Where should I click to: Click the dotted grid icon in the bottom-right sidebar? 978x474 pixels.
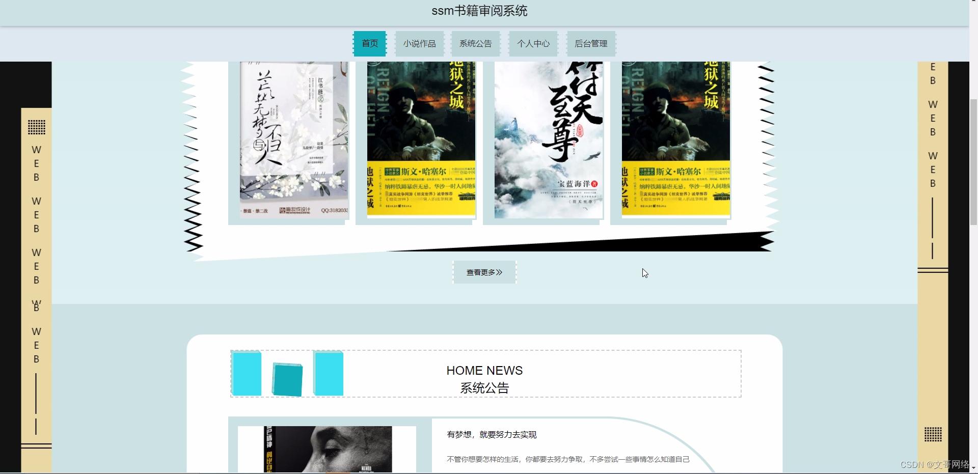[x=933, y=435]
